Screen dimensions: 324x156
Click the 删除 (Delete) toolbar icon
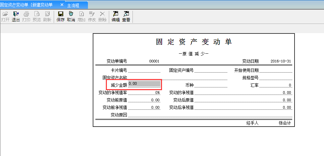point(102,17)
